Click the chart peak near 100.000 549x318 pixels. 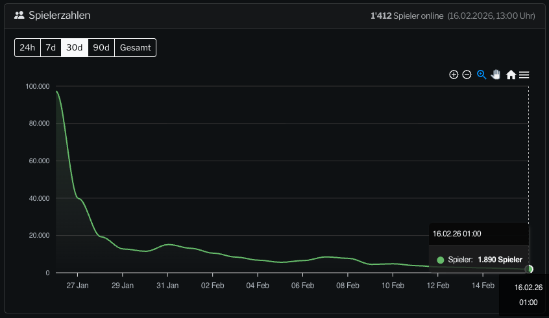pos(57,91)
